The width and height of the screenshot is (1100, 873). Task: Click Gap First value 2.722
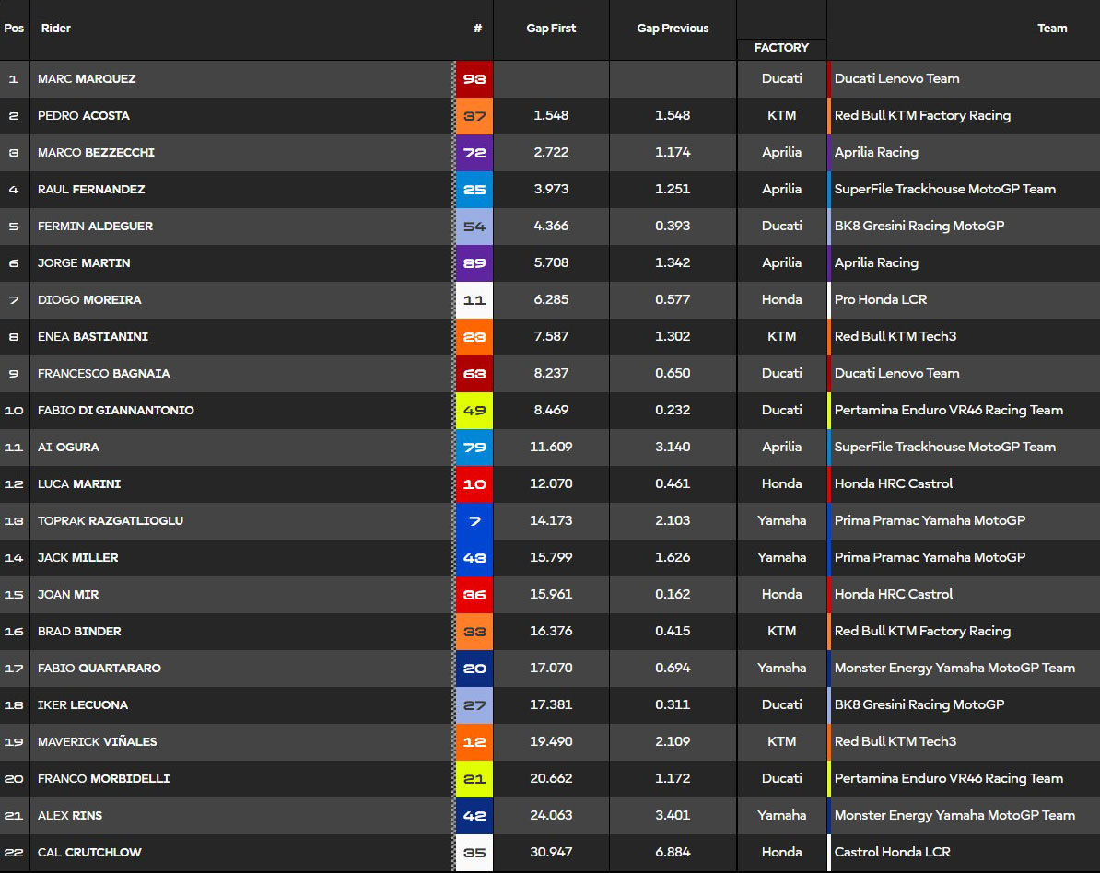551,152
